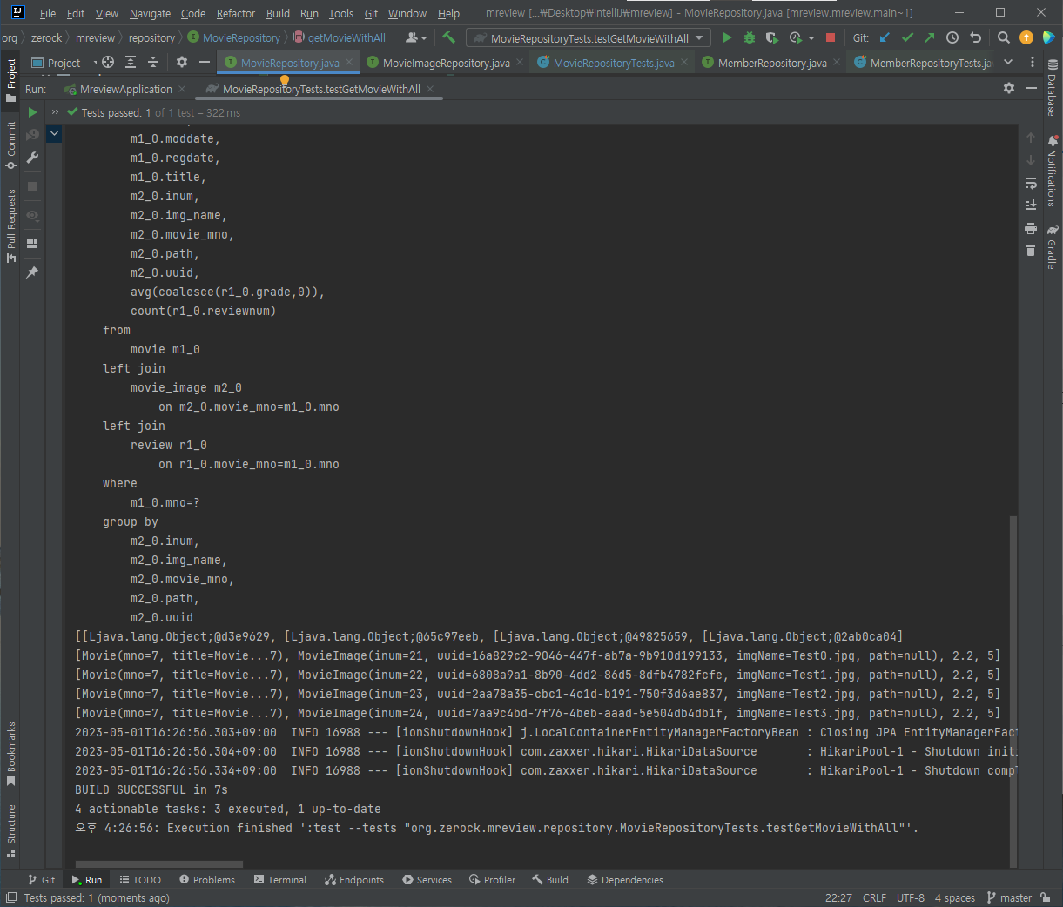The height and width of the screenshot is (907, 1063).
Task: Toggle the eye show options in Run panel
Action: 32,215
